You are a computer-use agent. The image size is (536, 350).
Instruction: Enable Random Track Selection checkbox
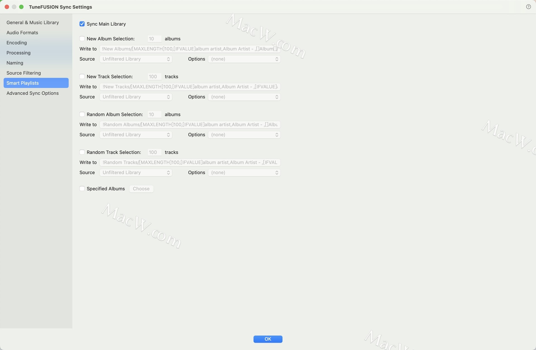82,152
